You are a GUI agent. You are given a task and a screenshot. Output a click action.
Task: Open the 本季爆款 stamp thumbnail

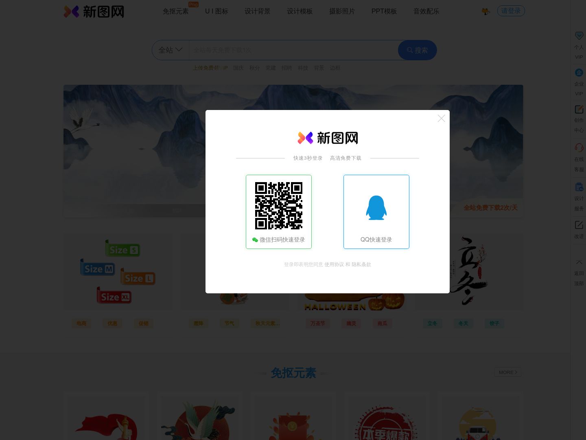click(x=387, y=416)
